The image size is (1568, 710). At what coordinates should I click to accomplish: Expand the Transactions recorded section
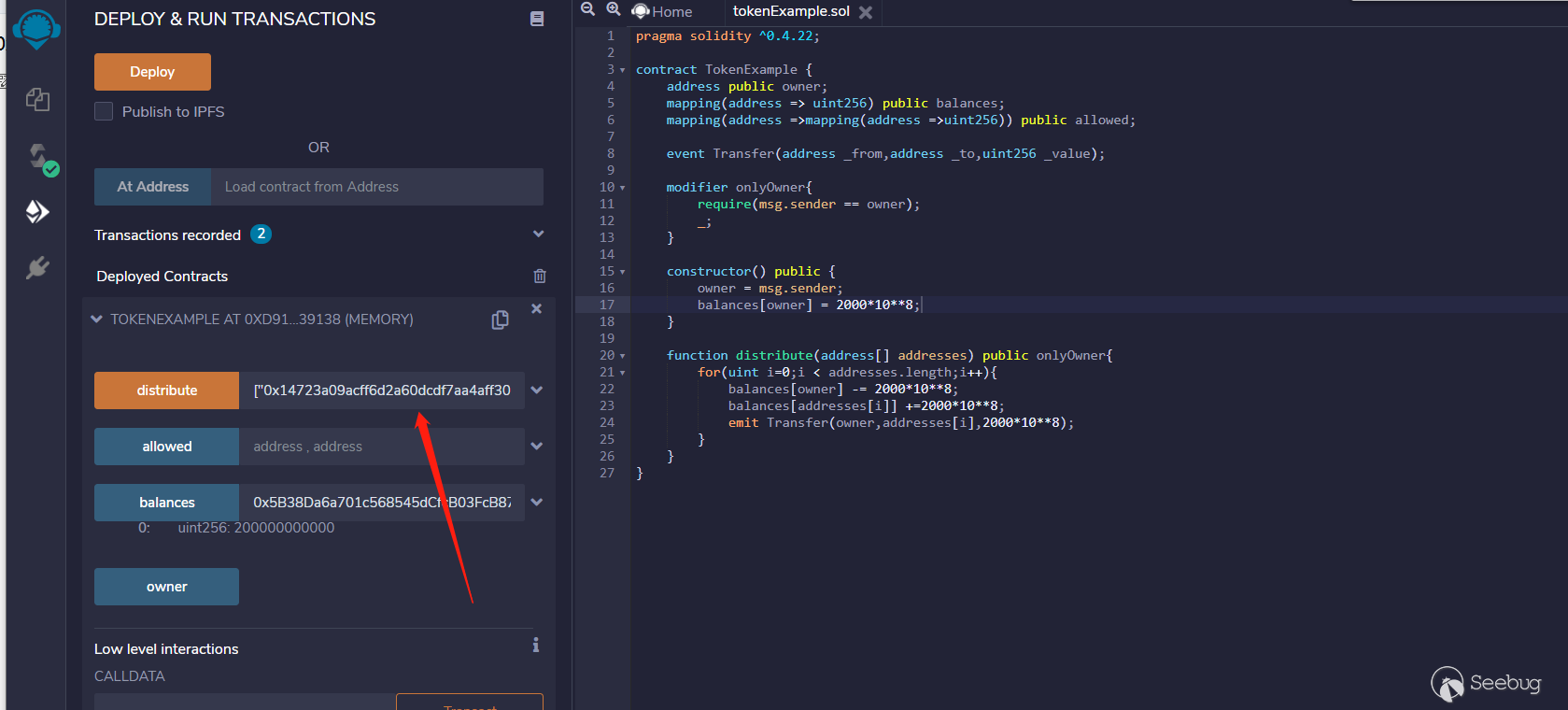pos(538,234)
